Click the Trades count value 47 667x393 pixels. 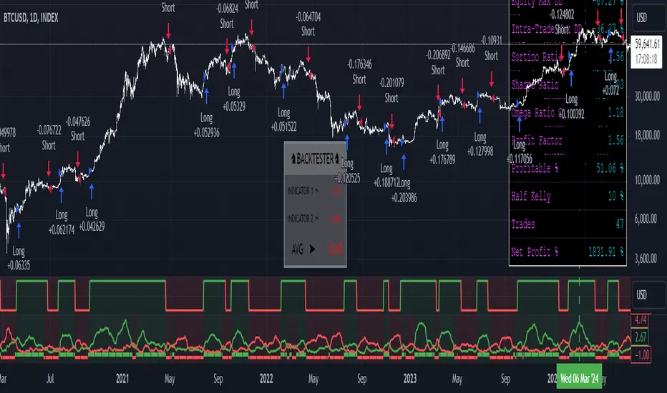click(x=620, y=224)
